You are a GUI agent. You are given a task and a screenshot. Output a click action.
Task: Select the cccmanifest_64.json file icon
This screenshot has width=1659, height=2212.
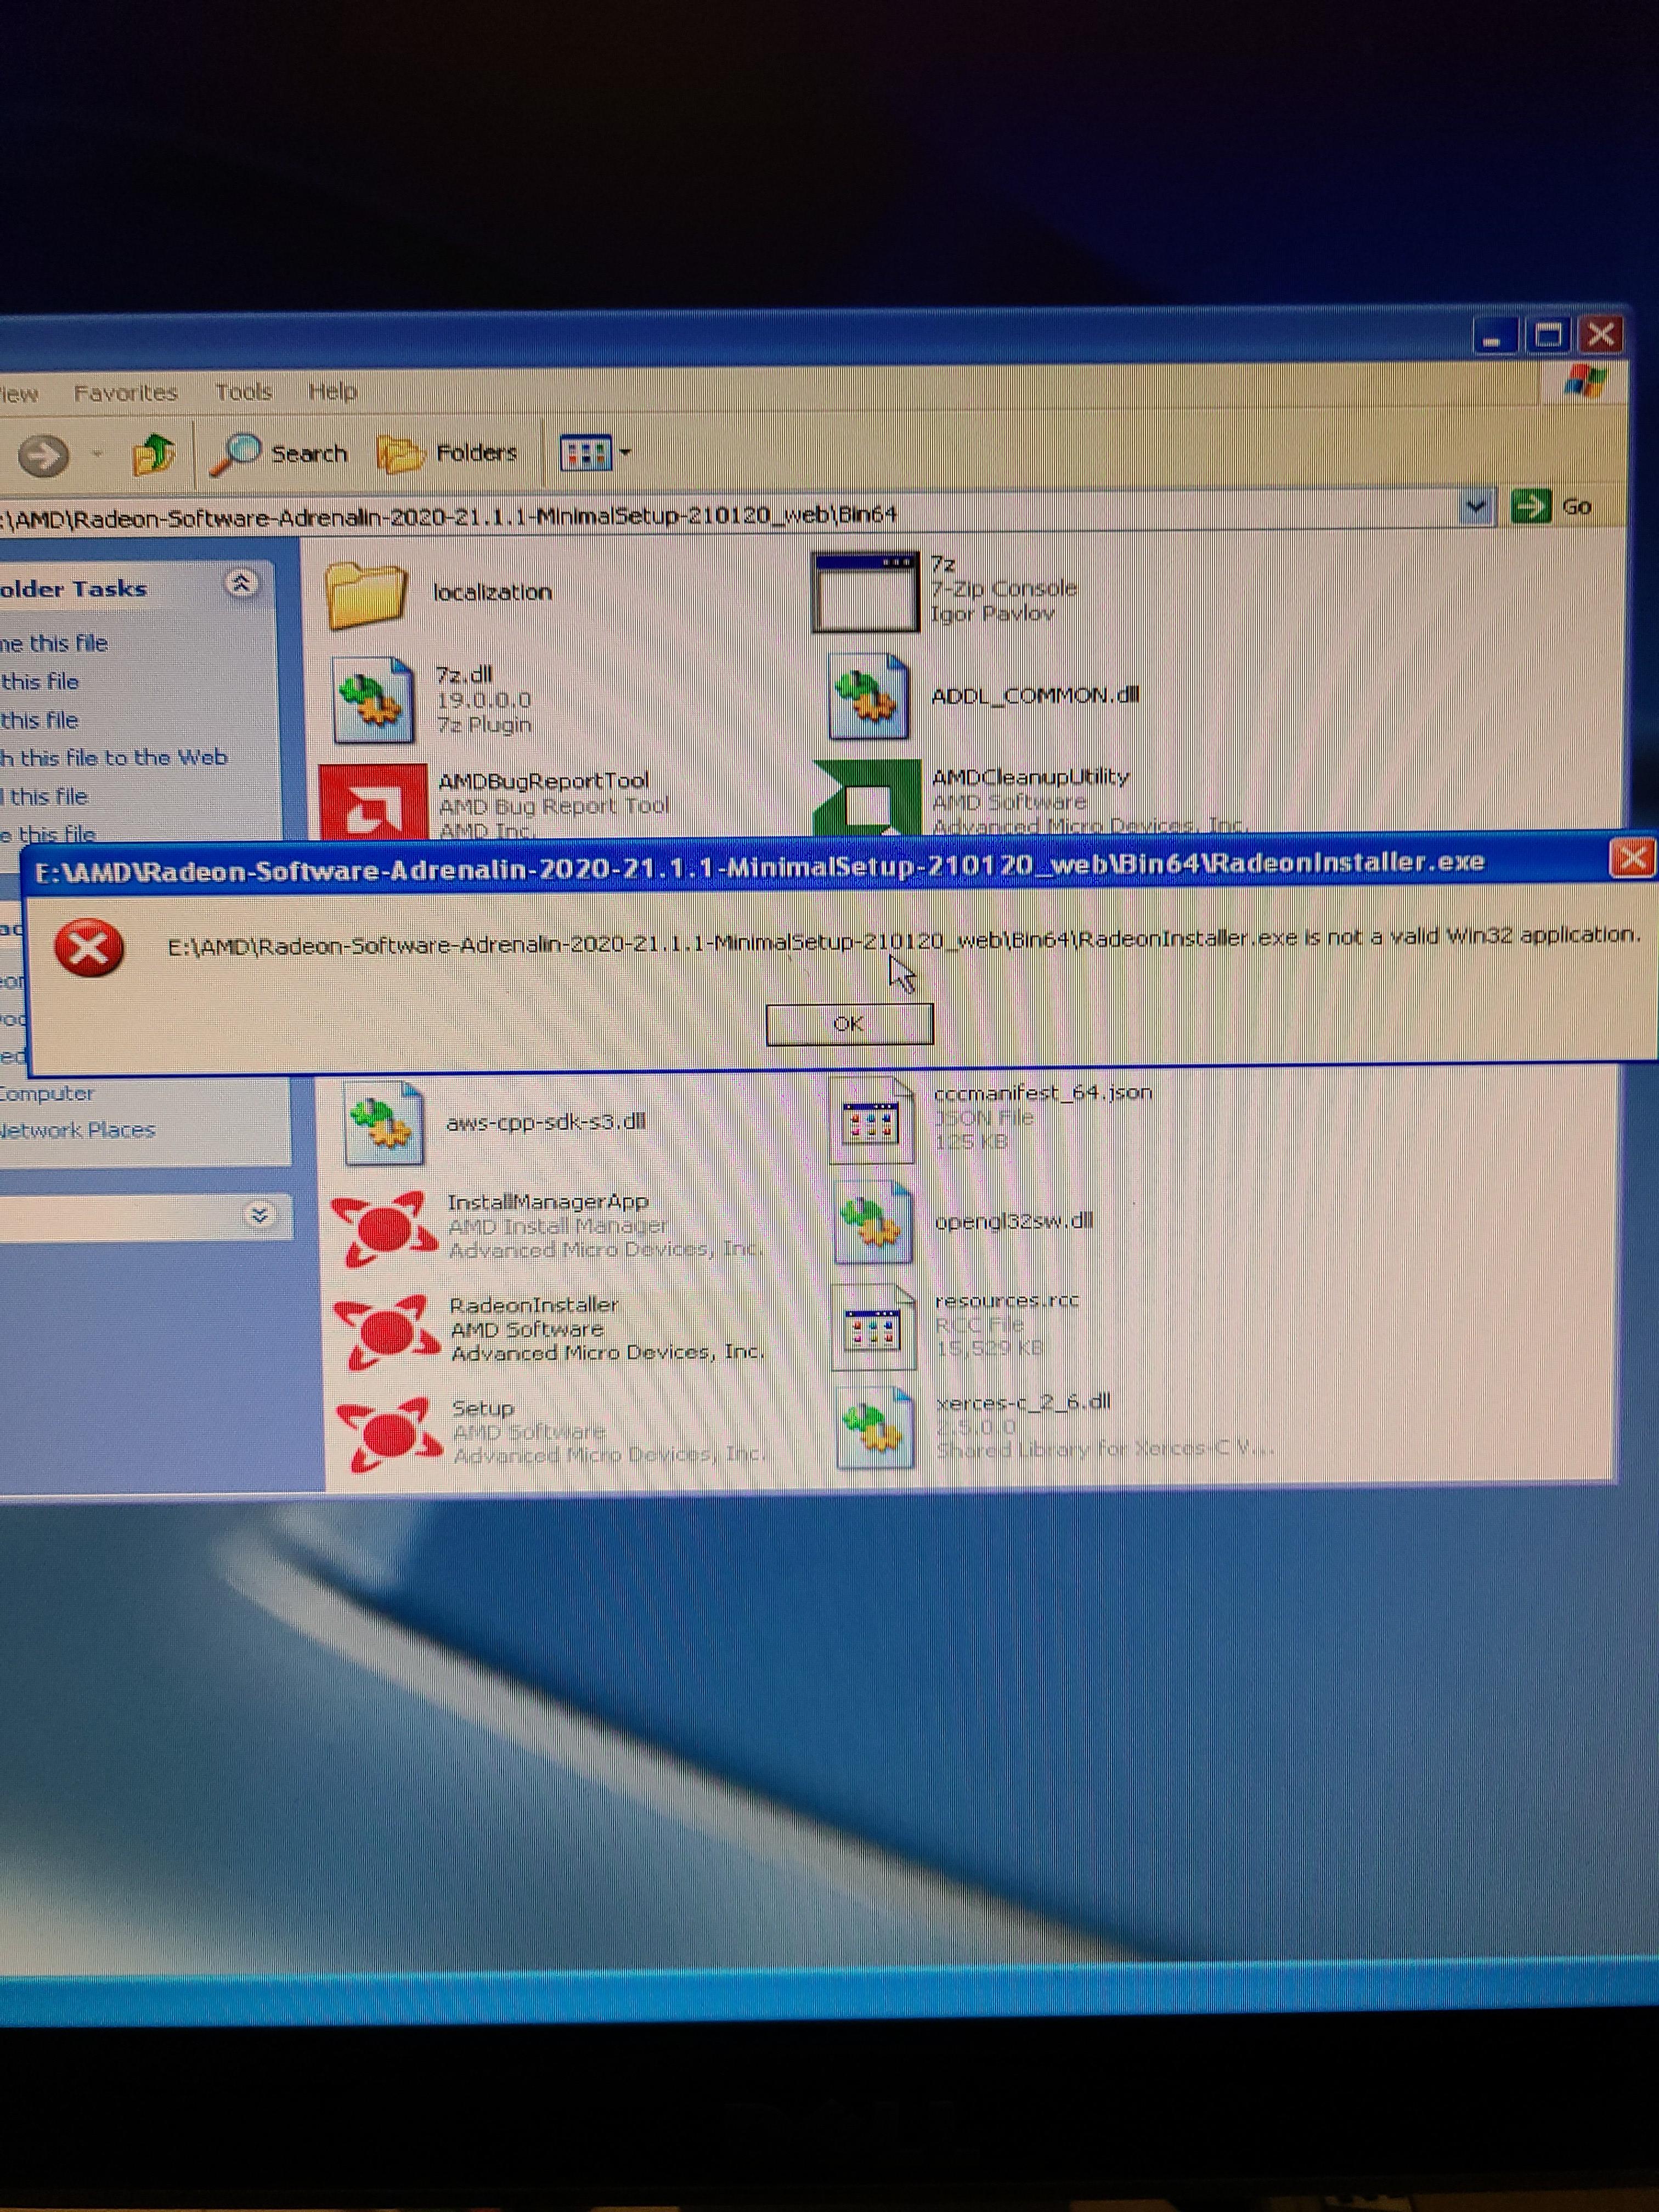[872, 1121]
